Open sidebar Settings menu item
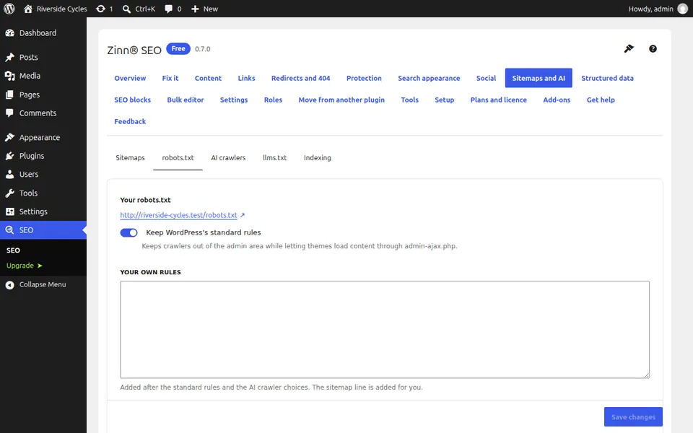 click(x=43, y=211)
